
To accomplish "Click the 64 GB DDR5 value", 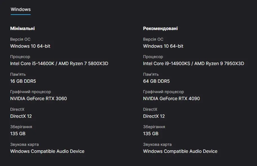I will coord(156,81).
